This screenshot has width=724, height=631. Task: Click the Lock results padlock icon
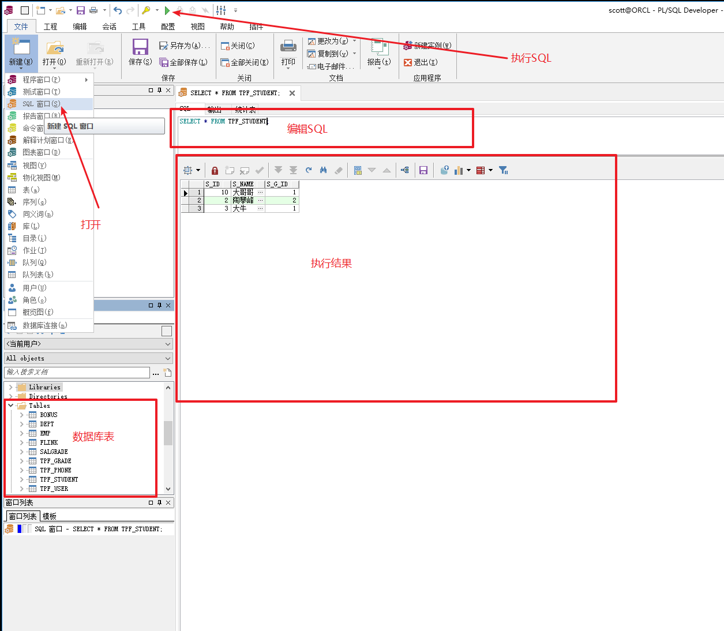pyautogui.click(x=215, y=170)
